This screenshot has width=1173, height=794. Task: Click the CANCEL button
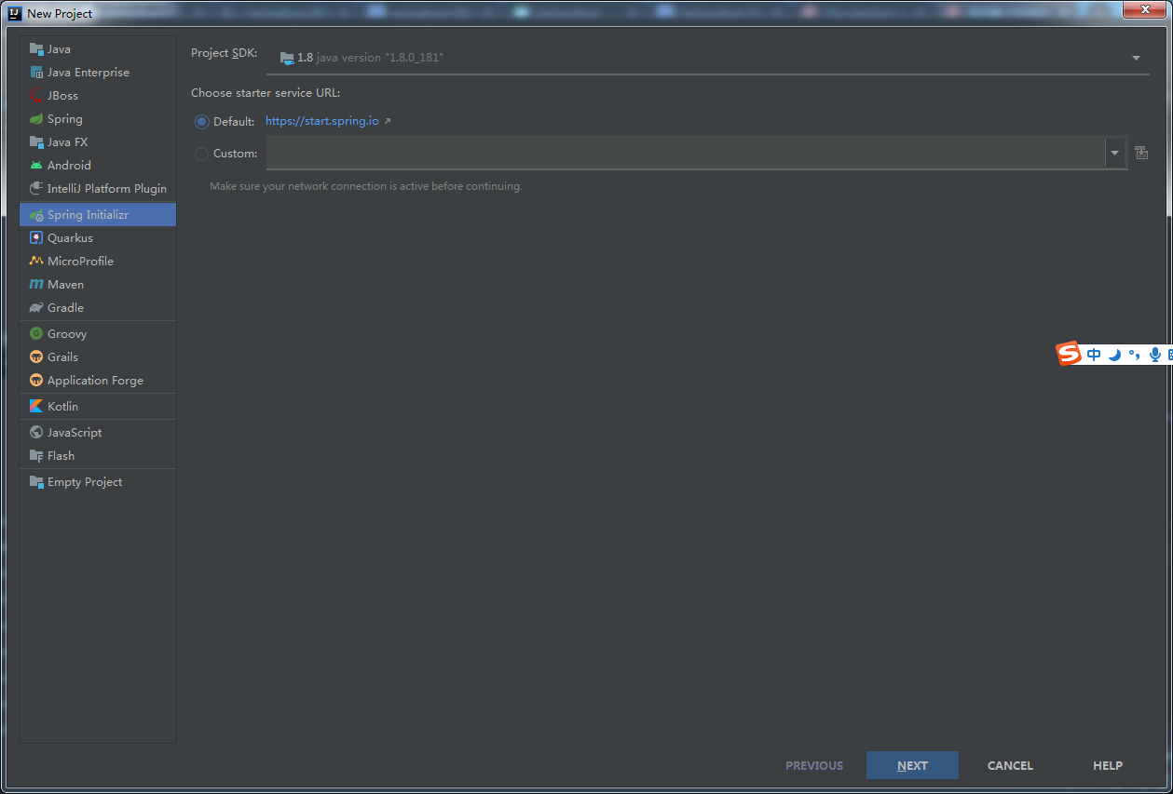(1010, 765)
